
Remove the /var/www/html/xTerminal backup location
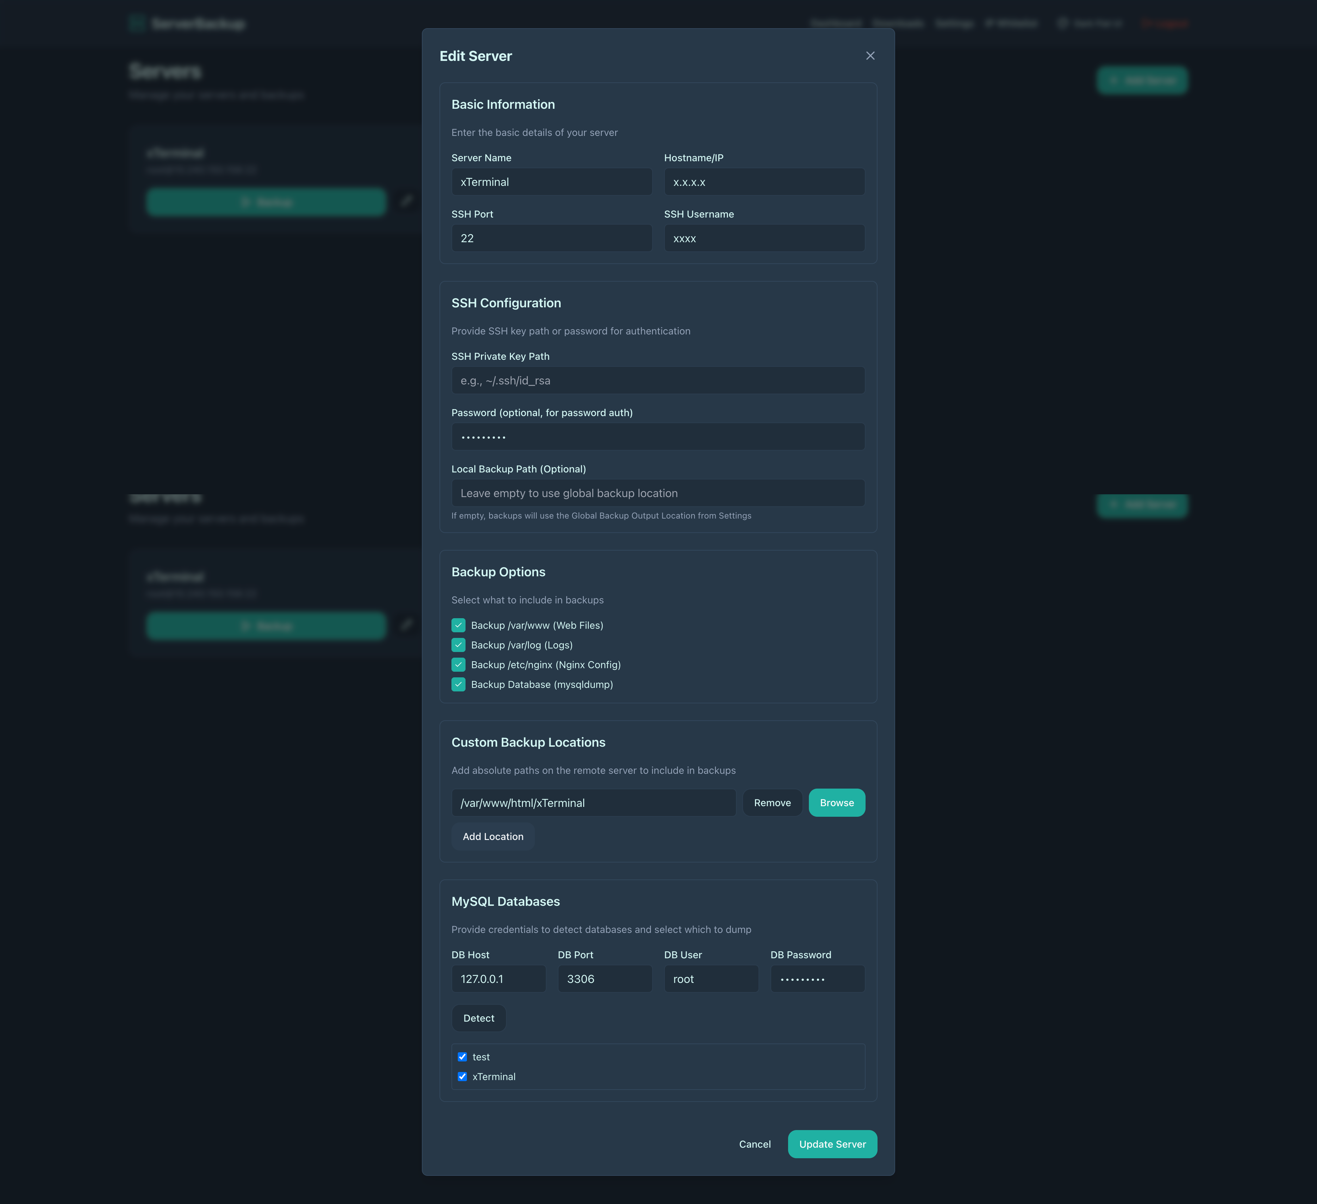tap(772, 802)
